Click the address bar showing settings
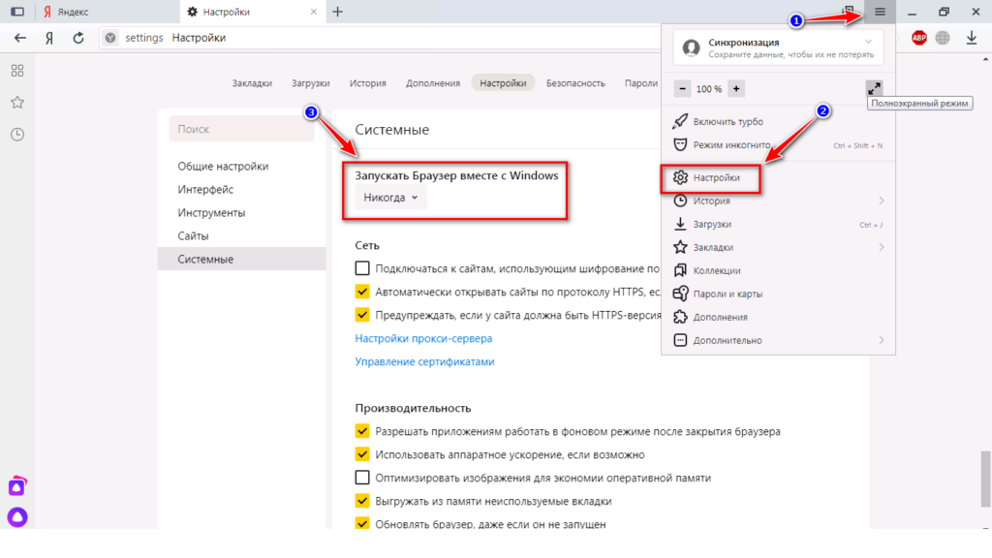The image size is (992, 558). click(380, 38)
